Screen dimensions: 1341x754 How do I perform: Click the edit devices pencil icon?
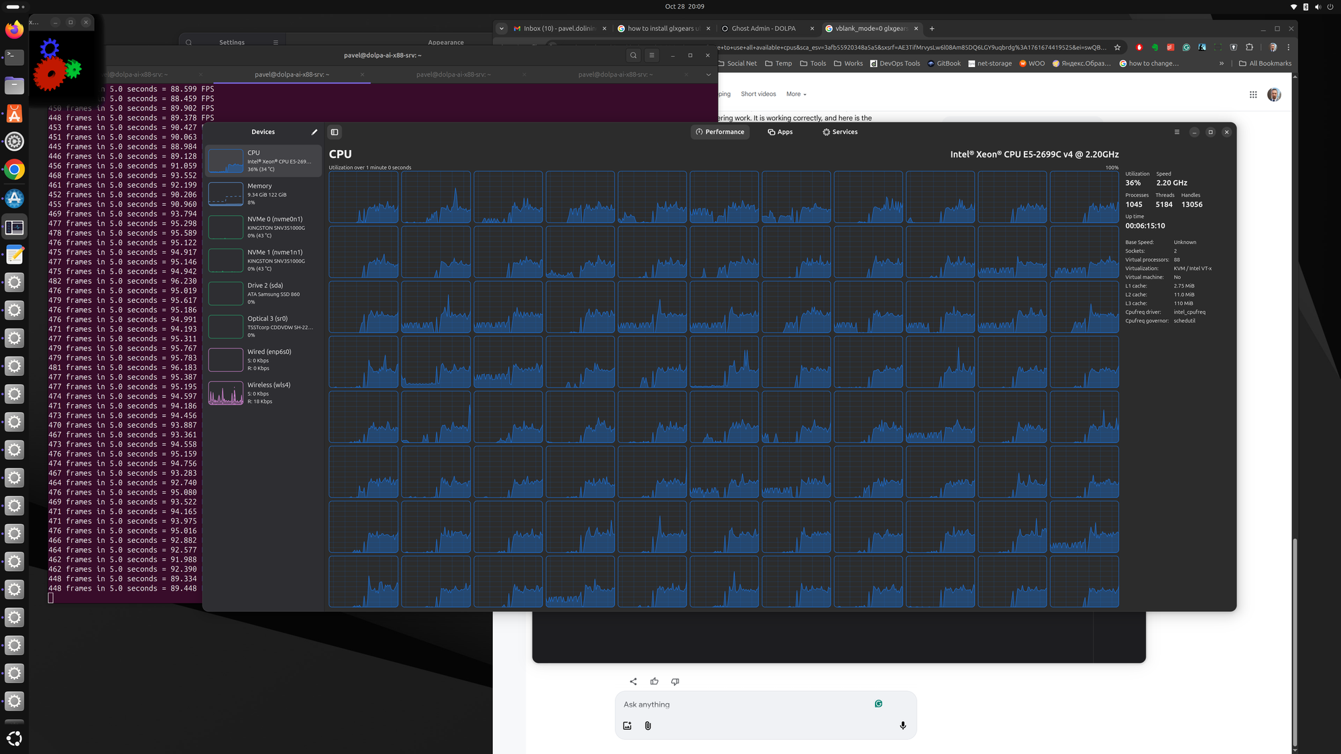[x=314, y=132]
